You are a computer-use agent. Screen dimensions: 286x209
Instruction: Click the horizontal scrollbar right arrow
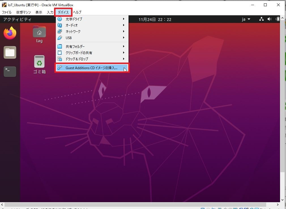point(278,205)
